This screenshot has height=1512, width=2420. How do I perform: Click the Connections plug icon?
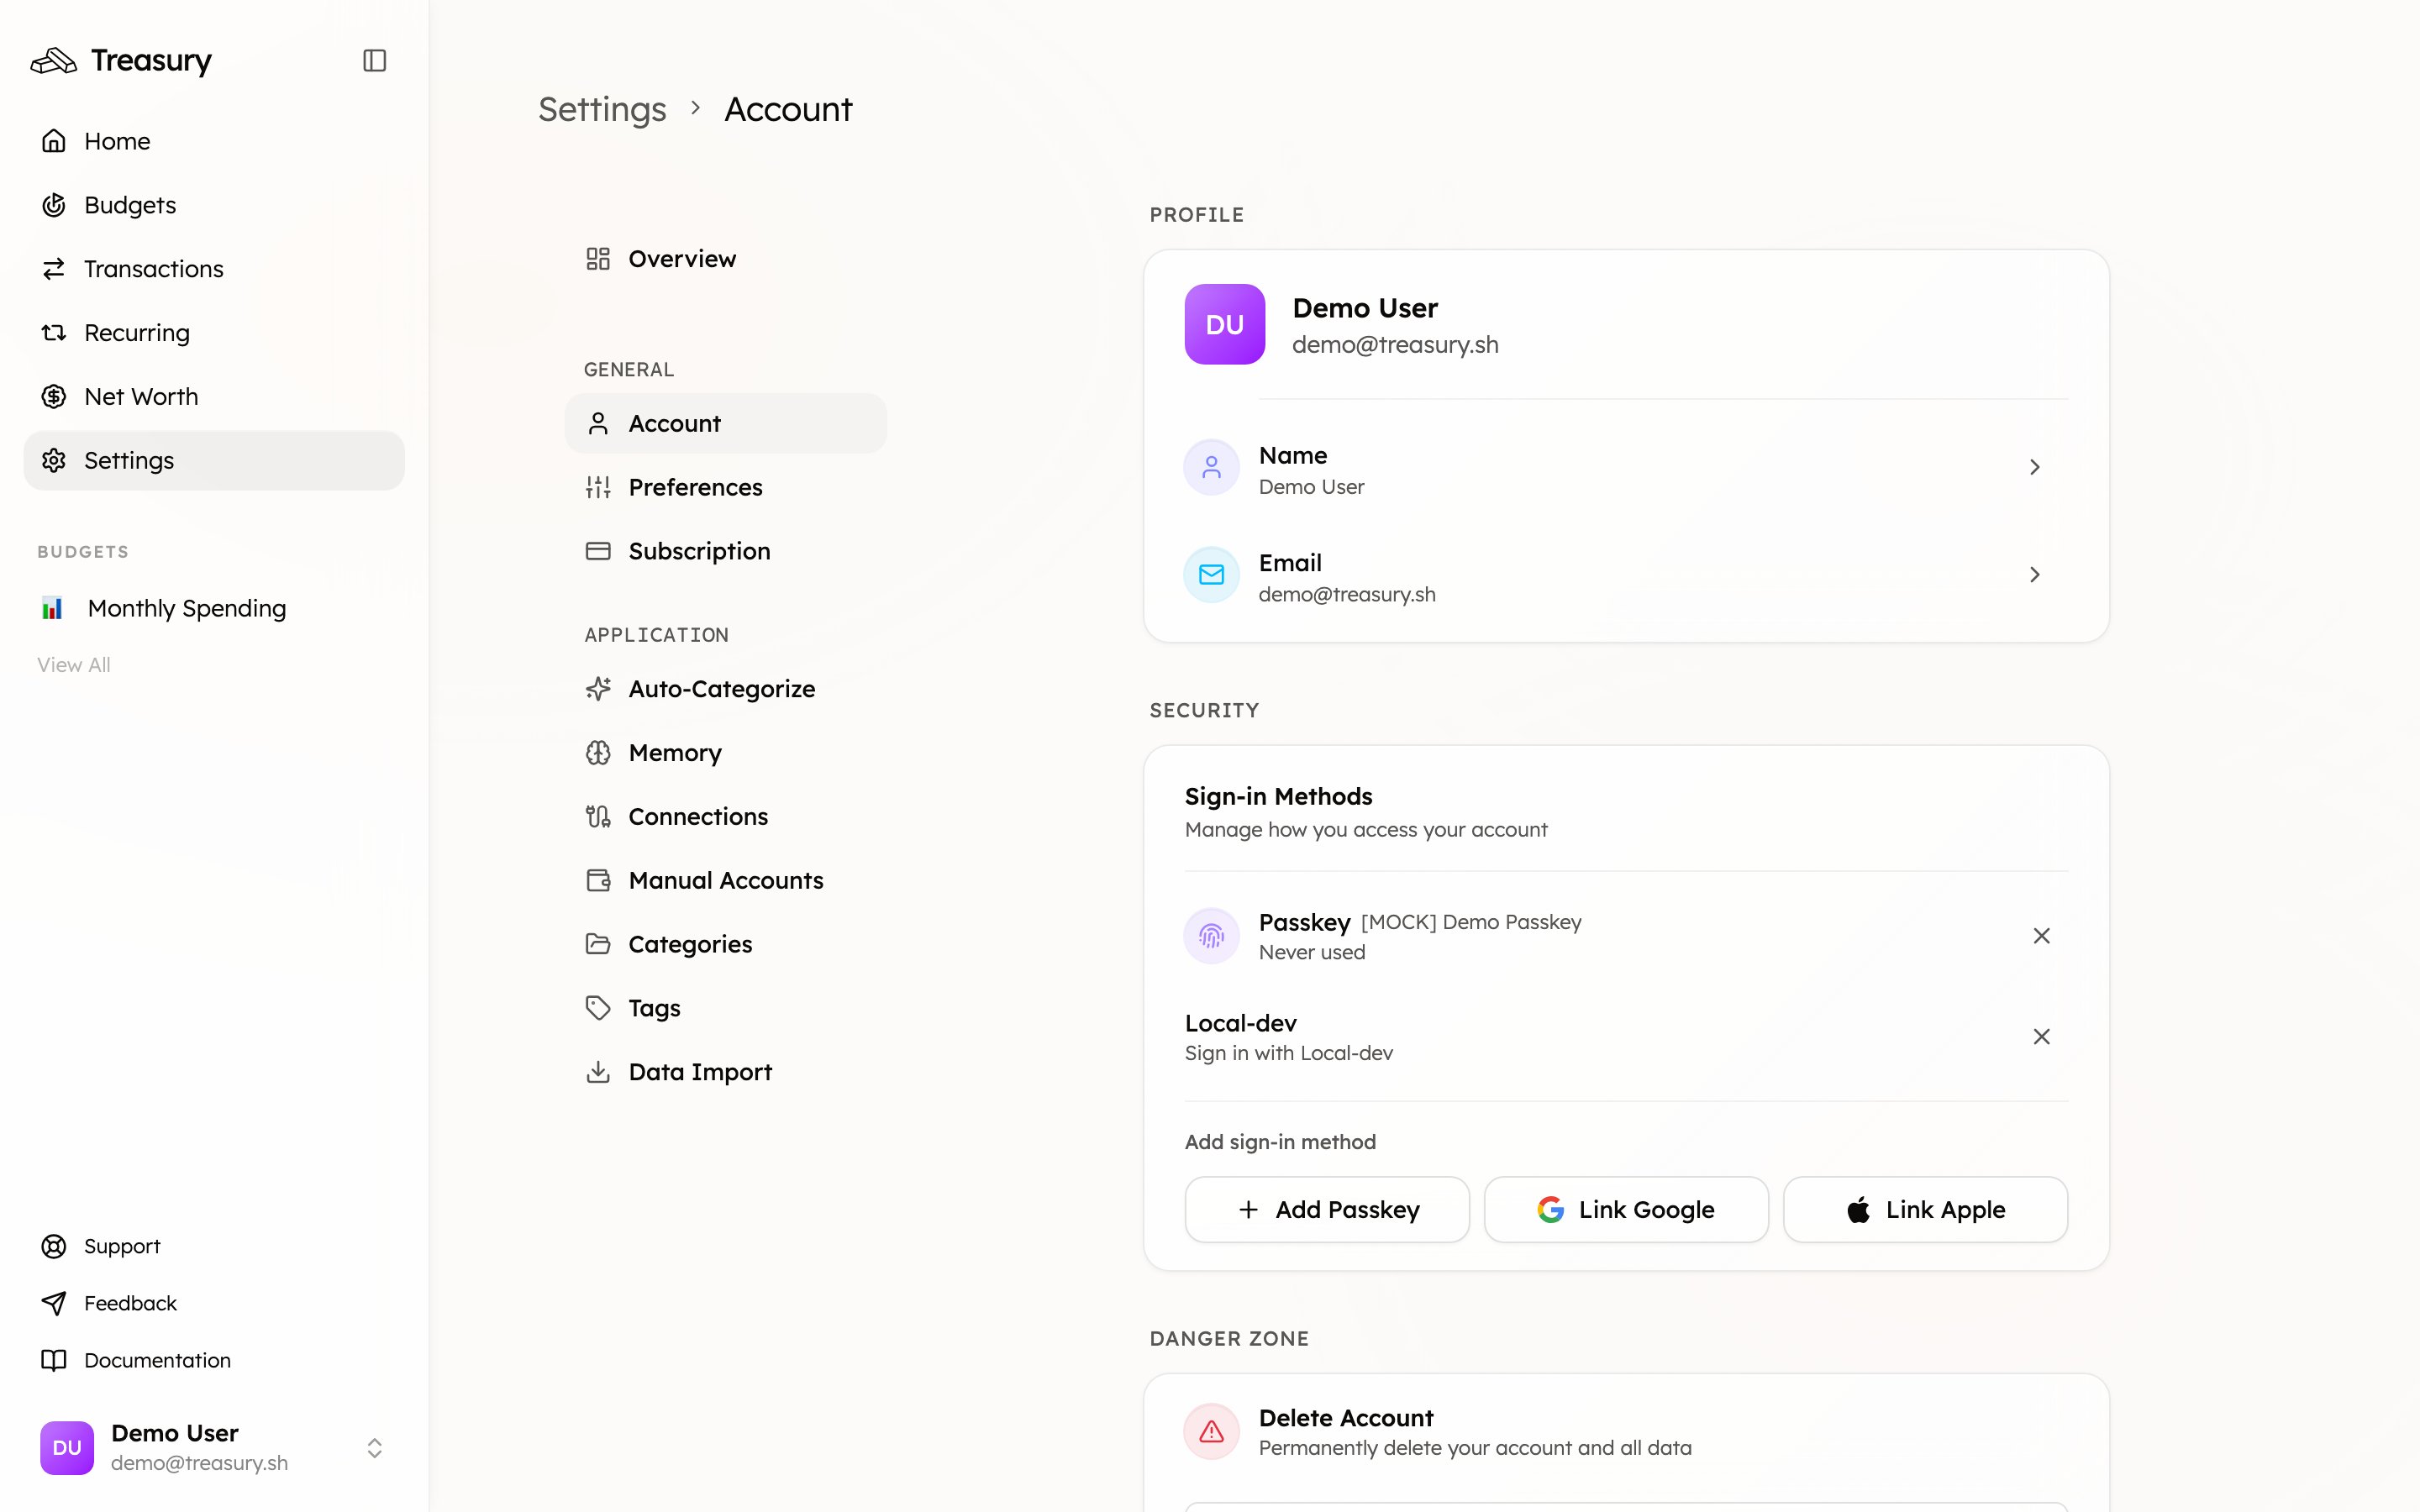pos(598,817)
